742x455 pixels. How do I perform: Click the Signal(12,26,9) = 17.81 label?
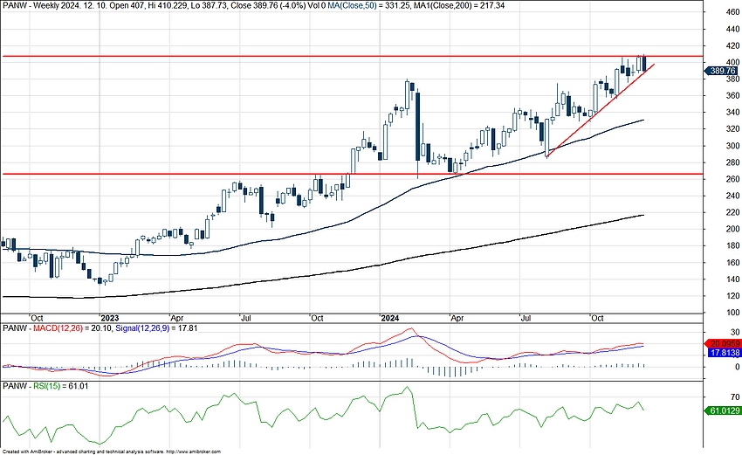156,327
